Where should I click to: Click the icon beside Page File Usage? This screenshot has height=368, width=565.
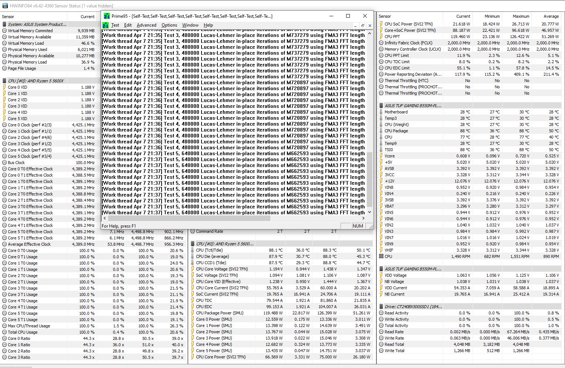click(x=4, y=68)
